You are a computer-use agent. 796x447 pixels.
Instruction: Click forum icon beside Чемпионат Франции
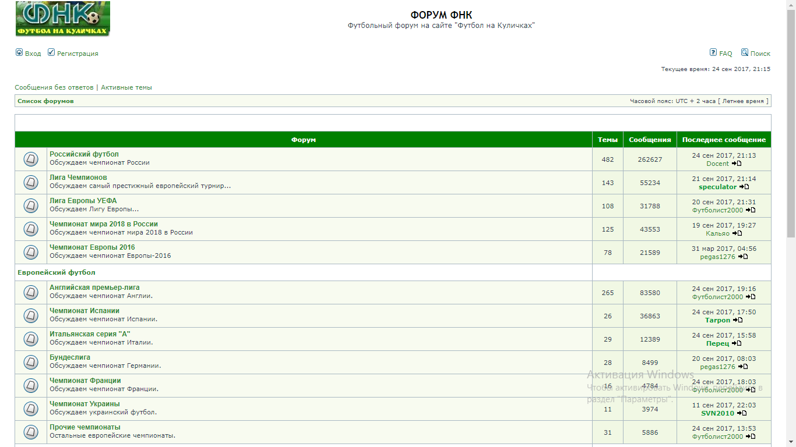[x=31, y=385]
